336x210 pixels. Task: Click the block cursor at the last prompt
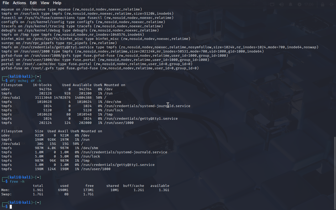(x=11, y=207)
